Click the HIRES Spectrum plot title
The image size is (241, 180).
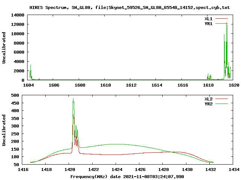tap(130, 7)
